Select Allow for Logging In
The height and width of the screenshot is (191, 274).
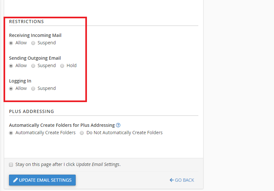11,89
